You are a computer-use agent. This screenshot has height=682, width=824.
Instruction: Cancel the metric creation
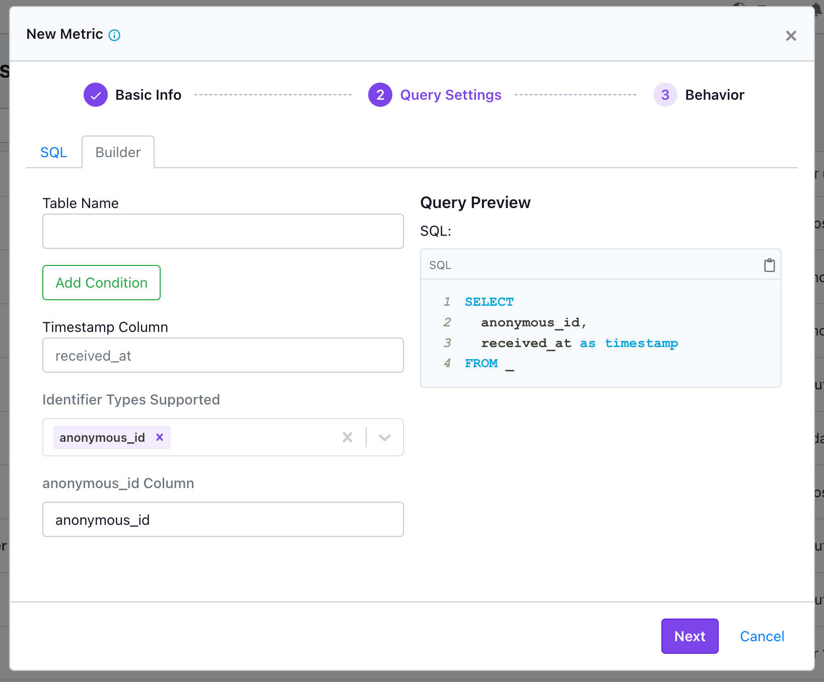[x=762, y=636]
